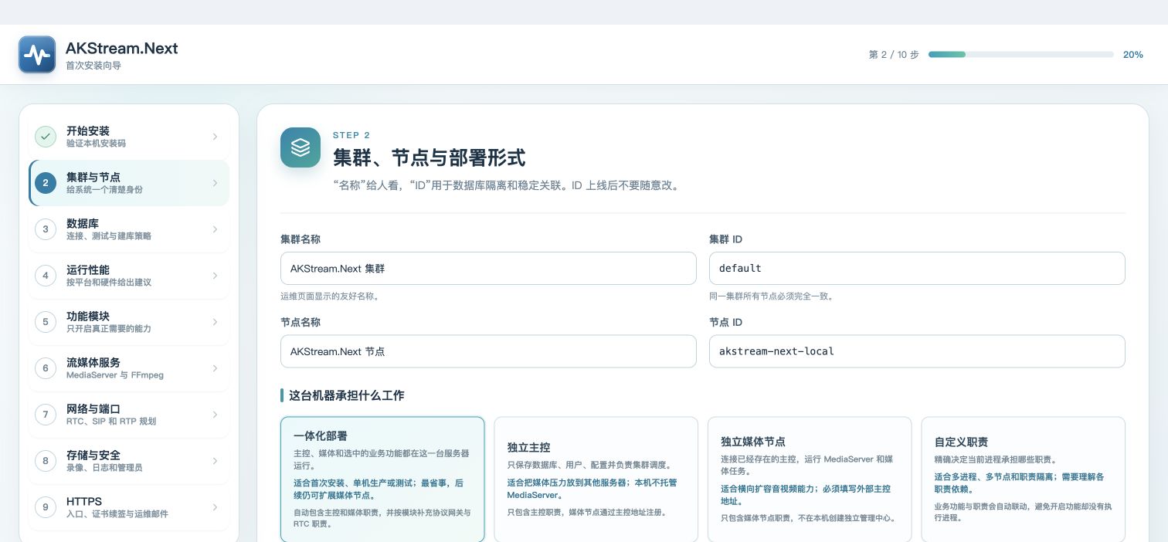Expand the 功能模块 step chevron

[x=215, y=322]
